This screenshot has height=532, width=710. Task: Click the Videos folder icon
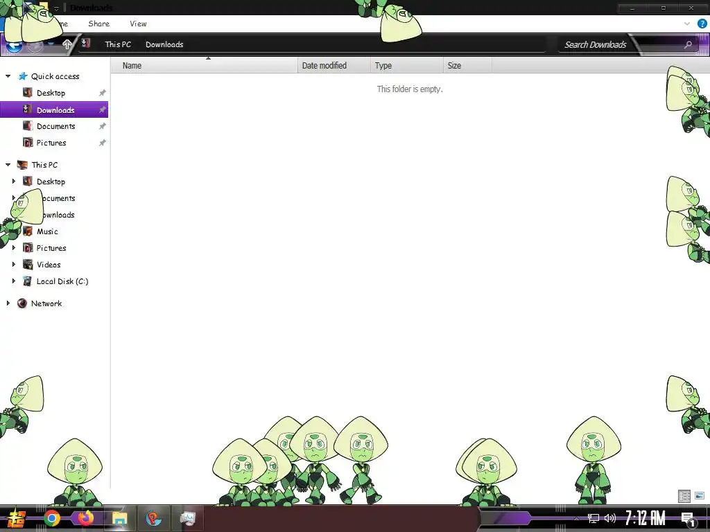tap(28, 264)
